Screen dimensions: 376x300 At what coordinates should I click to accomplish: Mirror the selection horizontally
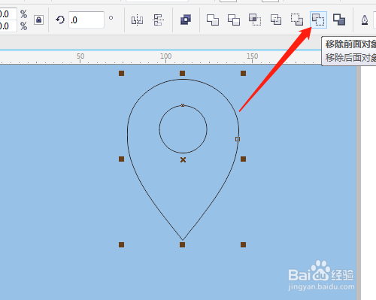coord(137,20)
